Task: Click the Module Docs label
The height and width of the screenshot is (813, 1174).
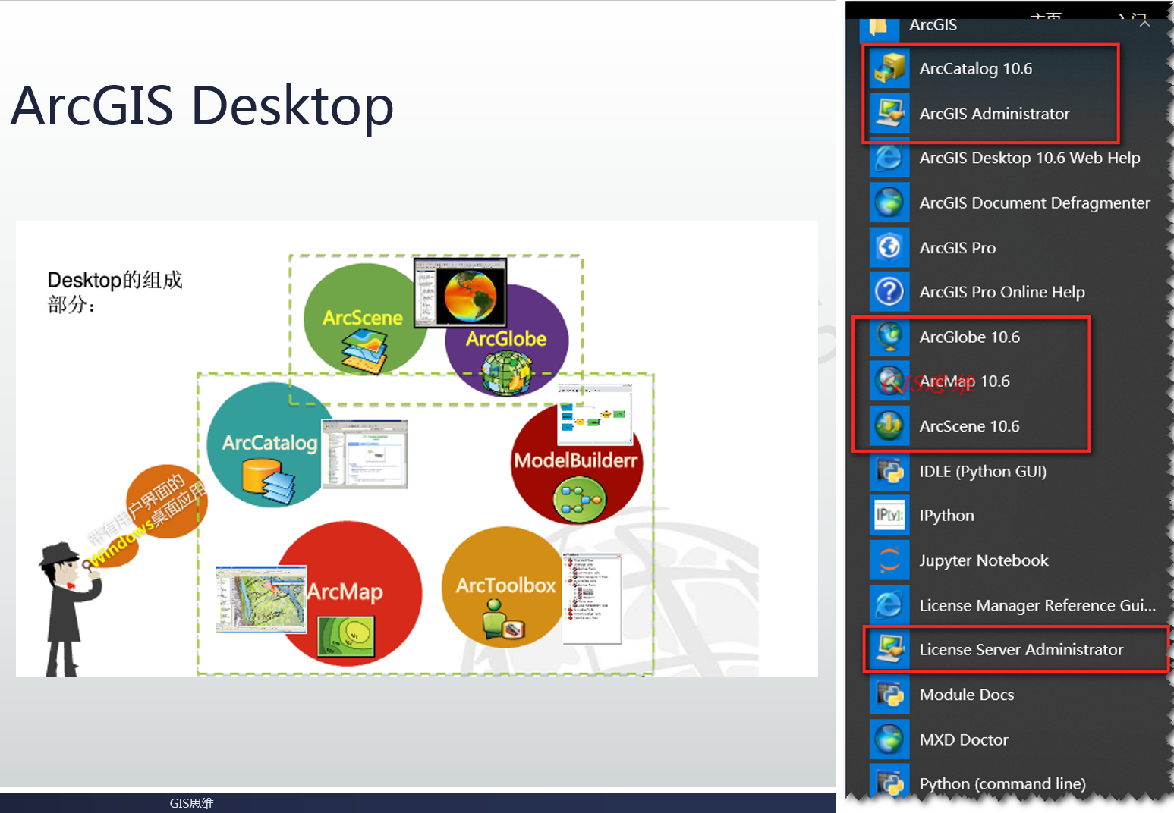Action: 966,695
